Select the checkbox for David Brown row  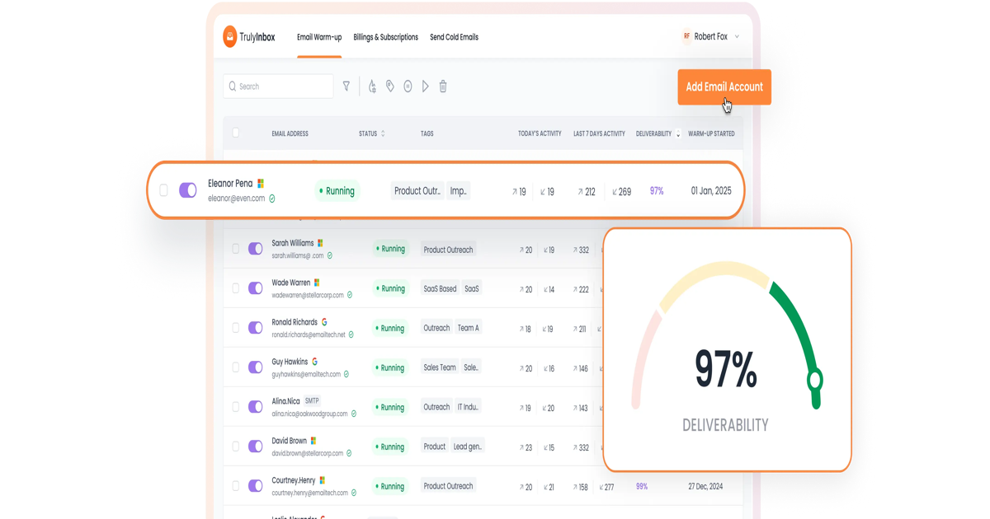[x=236, y=447]
